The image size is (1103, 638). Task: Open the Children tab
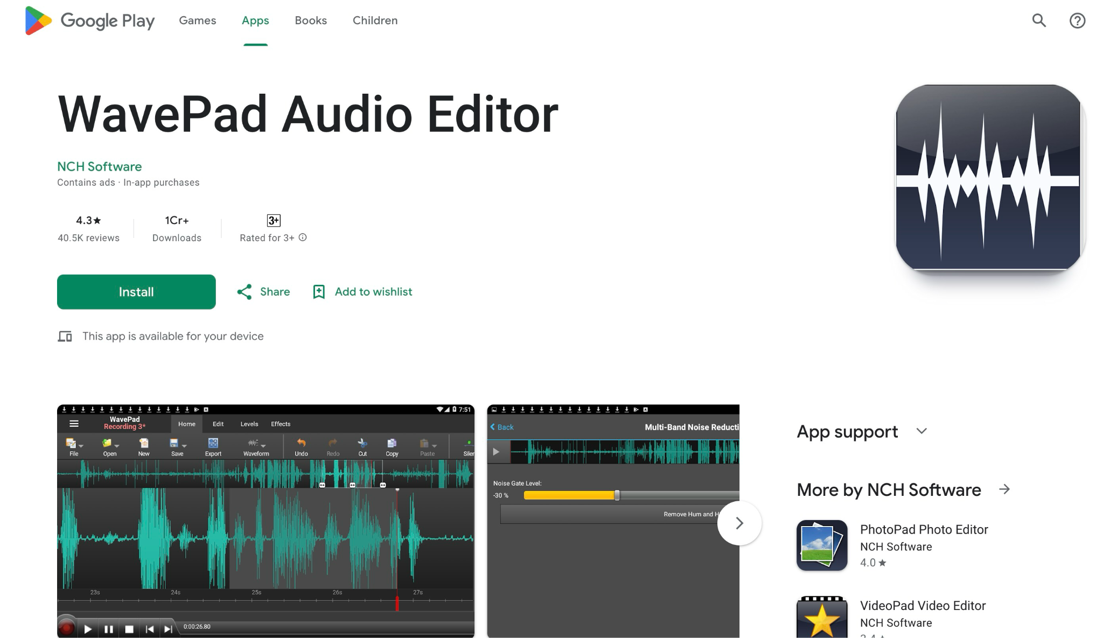[x=375, y=20]
